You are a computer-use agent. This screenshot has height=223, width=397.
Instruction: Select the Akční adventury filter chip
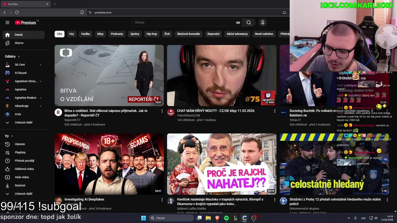237,34
